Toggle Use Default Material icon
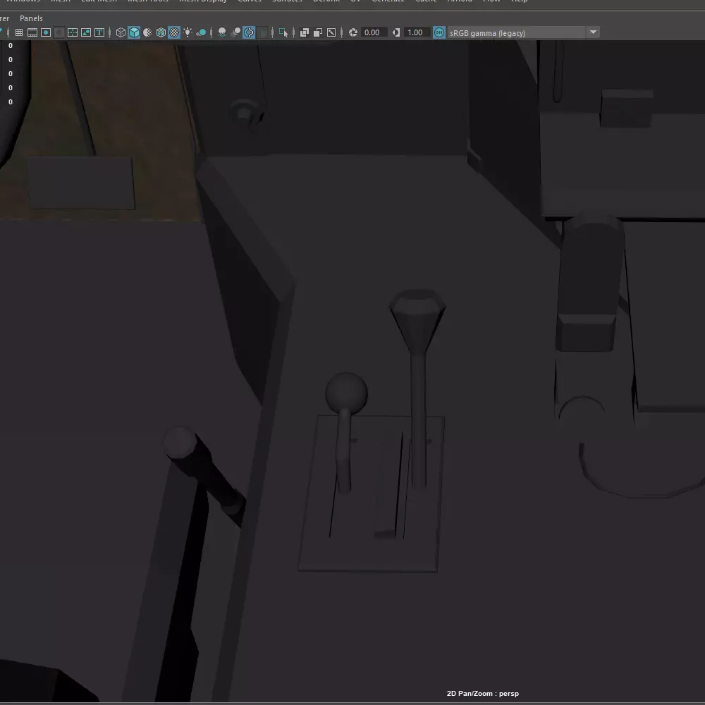Image resolution: width=705 pixels, height=705 pixels. pos(147,32)
